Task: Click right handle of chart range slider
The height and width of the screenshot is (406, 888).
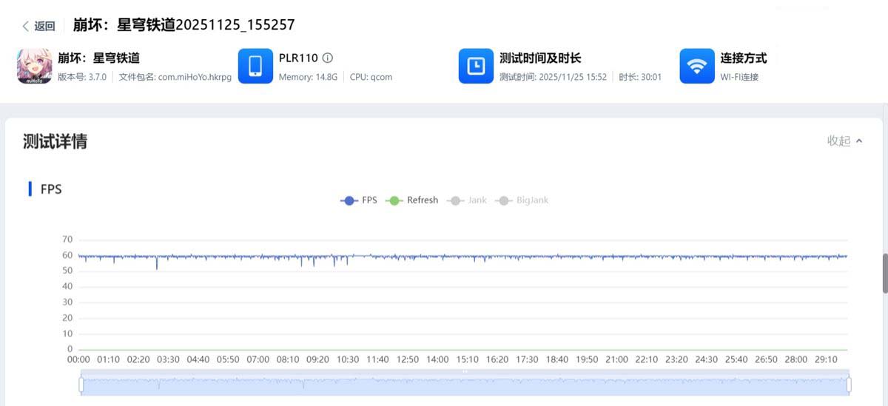Action: click(x=849, y=385)
